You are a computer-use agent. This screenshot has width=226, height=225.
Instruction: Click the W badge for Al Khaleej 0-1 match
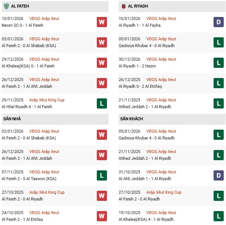102,63
